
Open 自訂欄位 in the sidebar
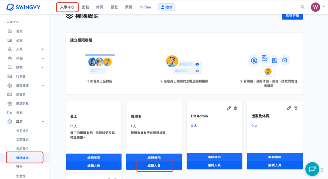coord(23,149)
